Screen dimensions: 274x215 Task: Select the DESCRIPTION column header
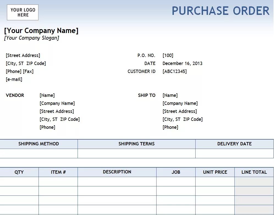point(117,172)
